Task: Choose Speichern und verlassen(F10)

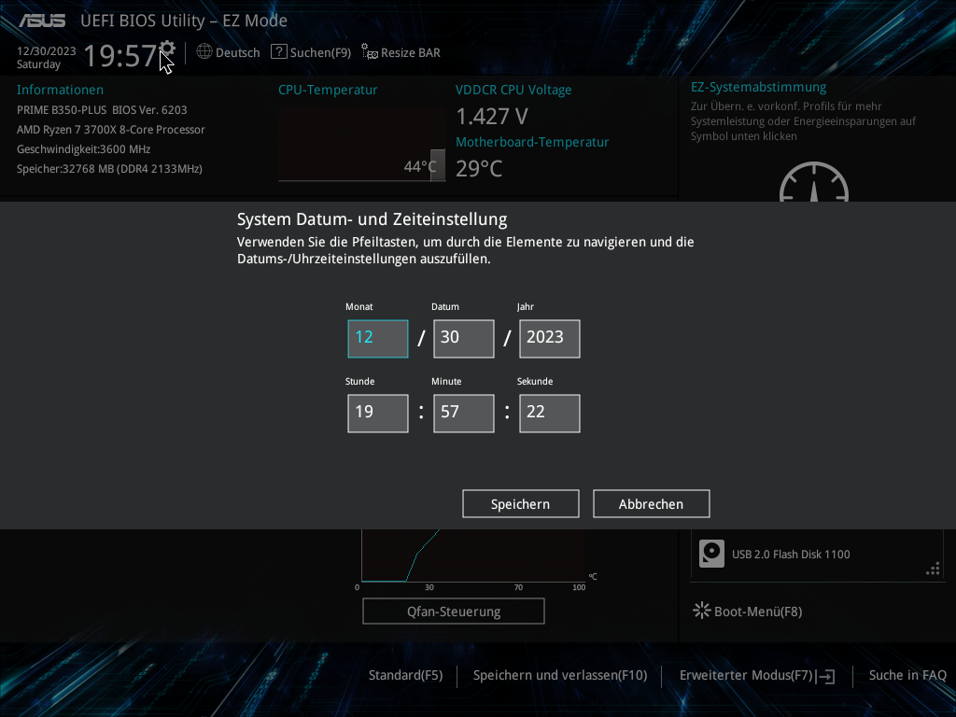Action: [560, 676]
